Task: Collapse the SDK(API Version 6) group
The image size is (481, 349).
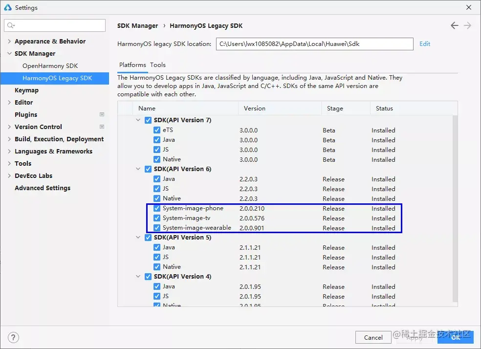Action: 138,169
